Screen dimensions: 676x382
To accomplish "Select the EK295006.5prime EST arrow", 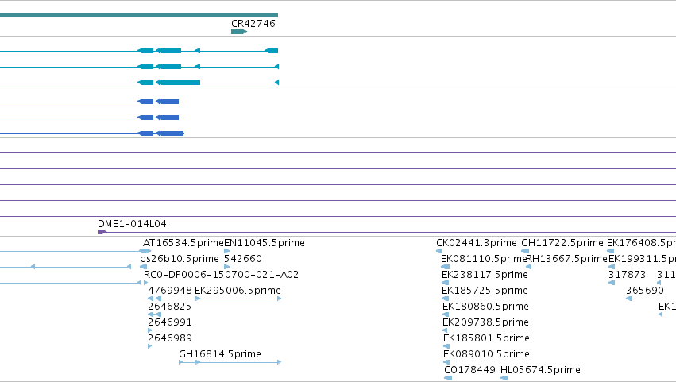I will pyautogui.click(x=238, y=299).
